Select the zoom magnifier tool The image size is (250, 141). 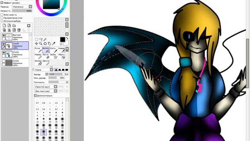(x=41, y=43)
